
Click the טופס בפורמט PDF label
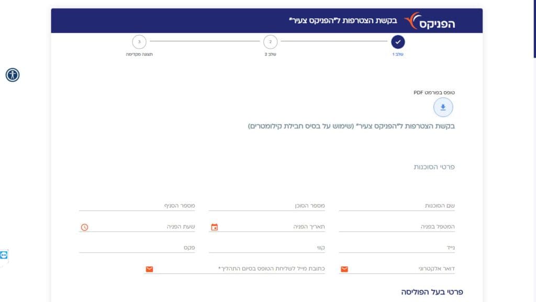434,92
